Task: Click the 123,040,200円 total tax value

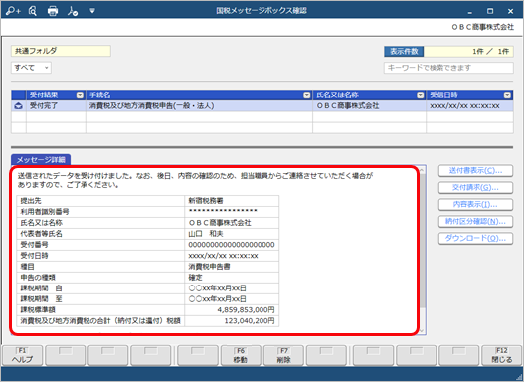Action: coord(250,321)
